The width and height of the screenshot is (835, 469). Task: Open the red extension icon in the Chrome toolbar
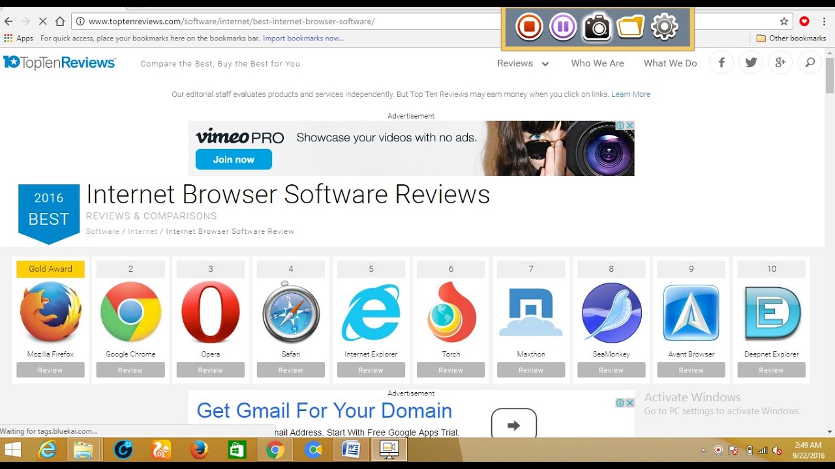click(x=804, y=21)
